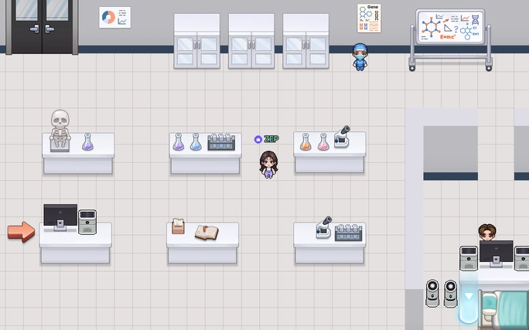Image resolution: width=529 pixels, height=330 pixels.
Task: Open the book on the center table
Action: pyautogui.click(x=206, y=232)
